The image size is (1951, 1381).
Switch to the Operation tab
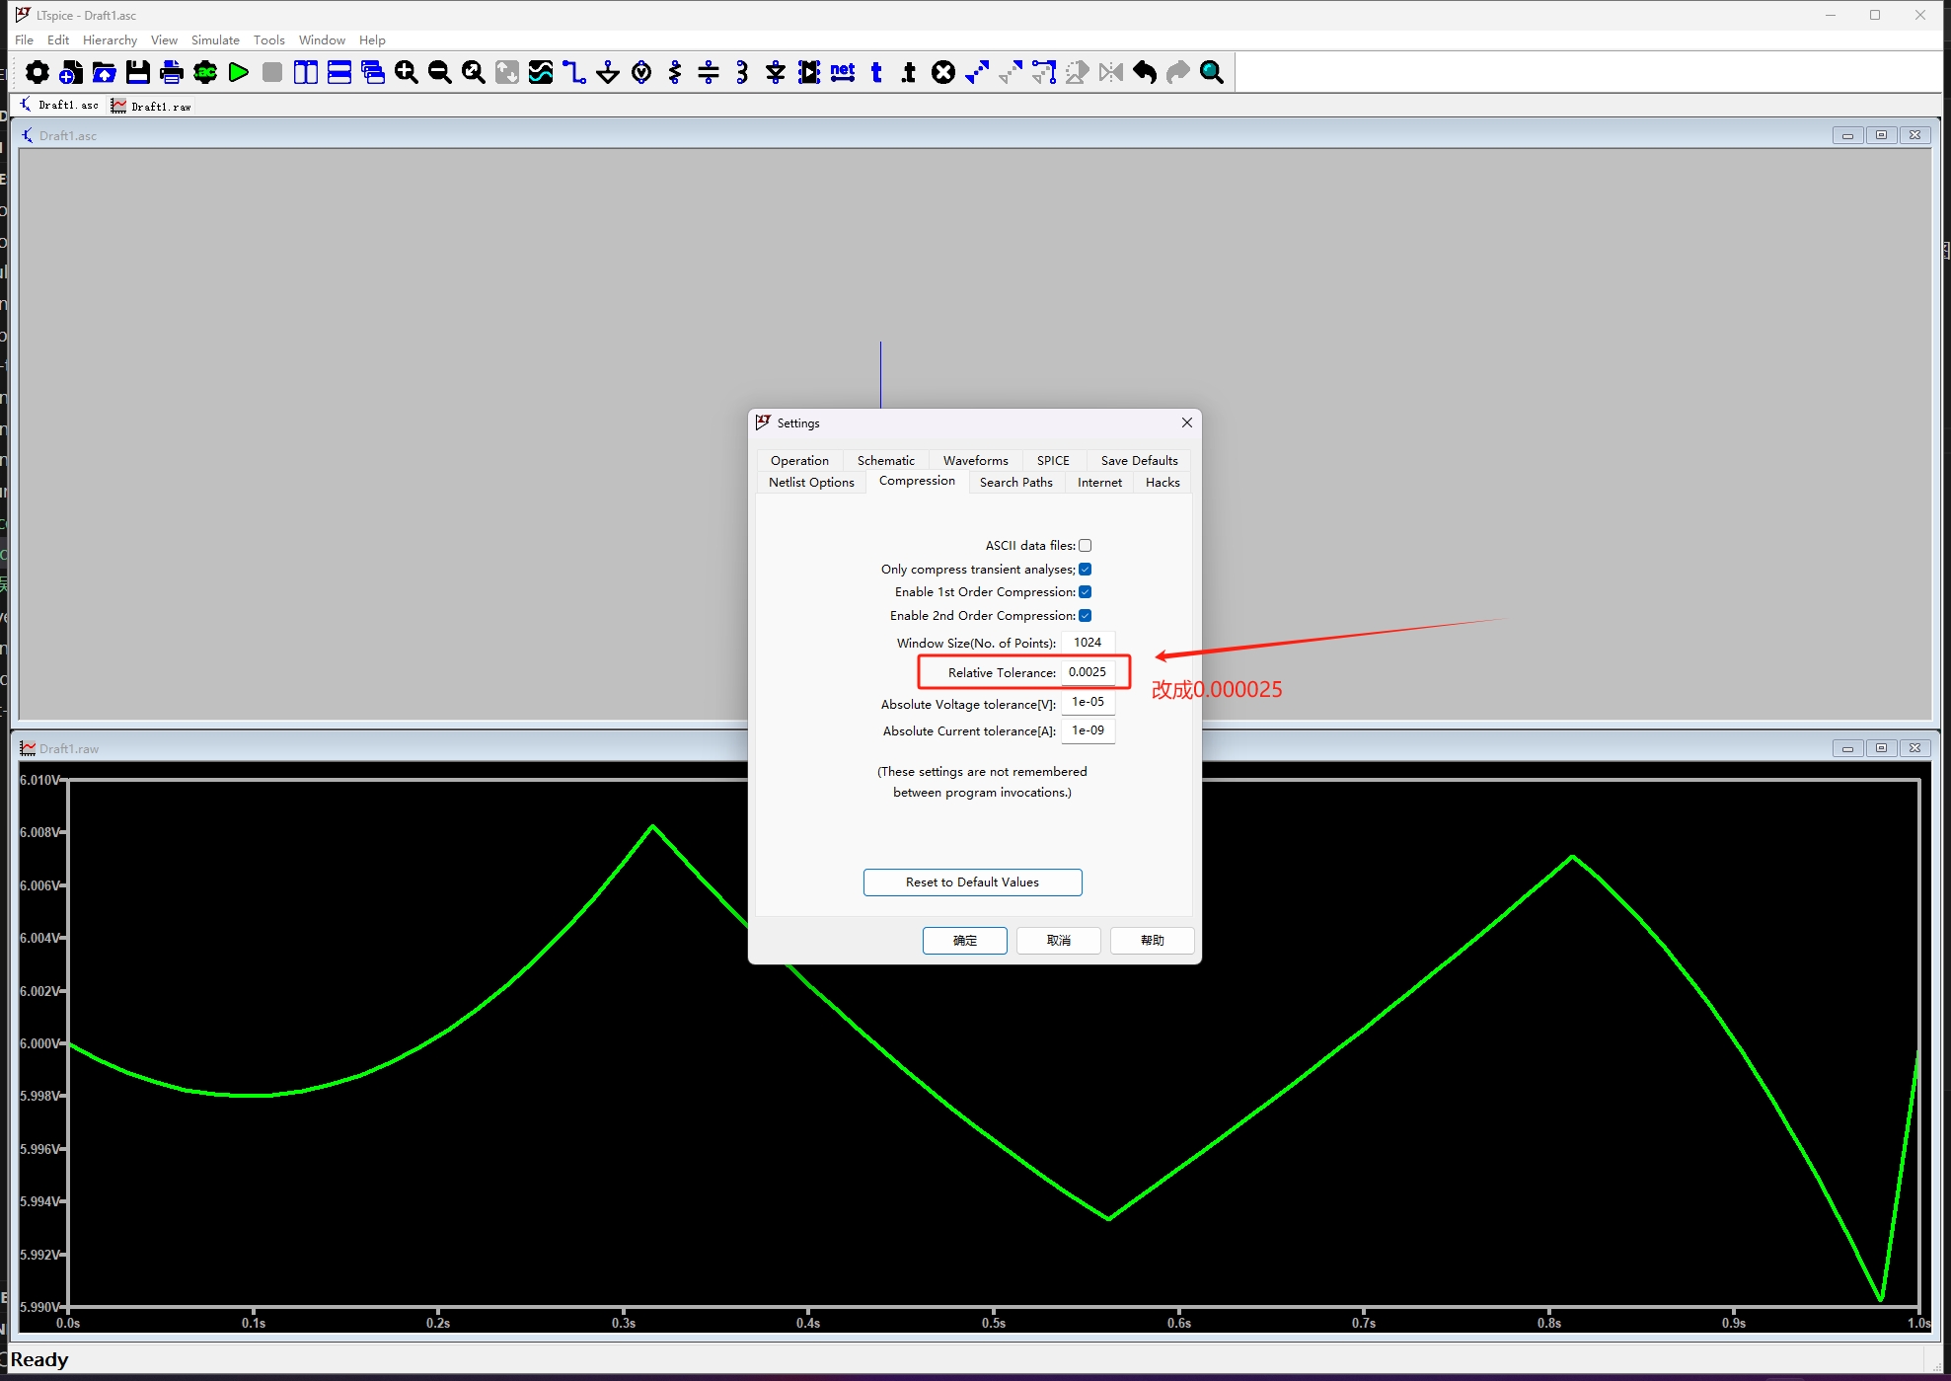[799, 461]
